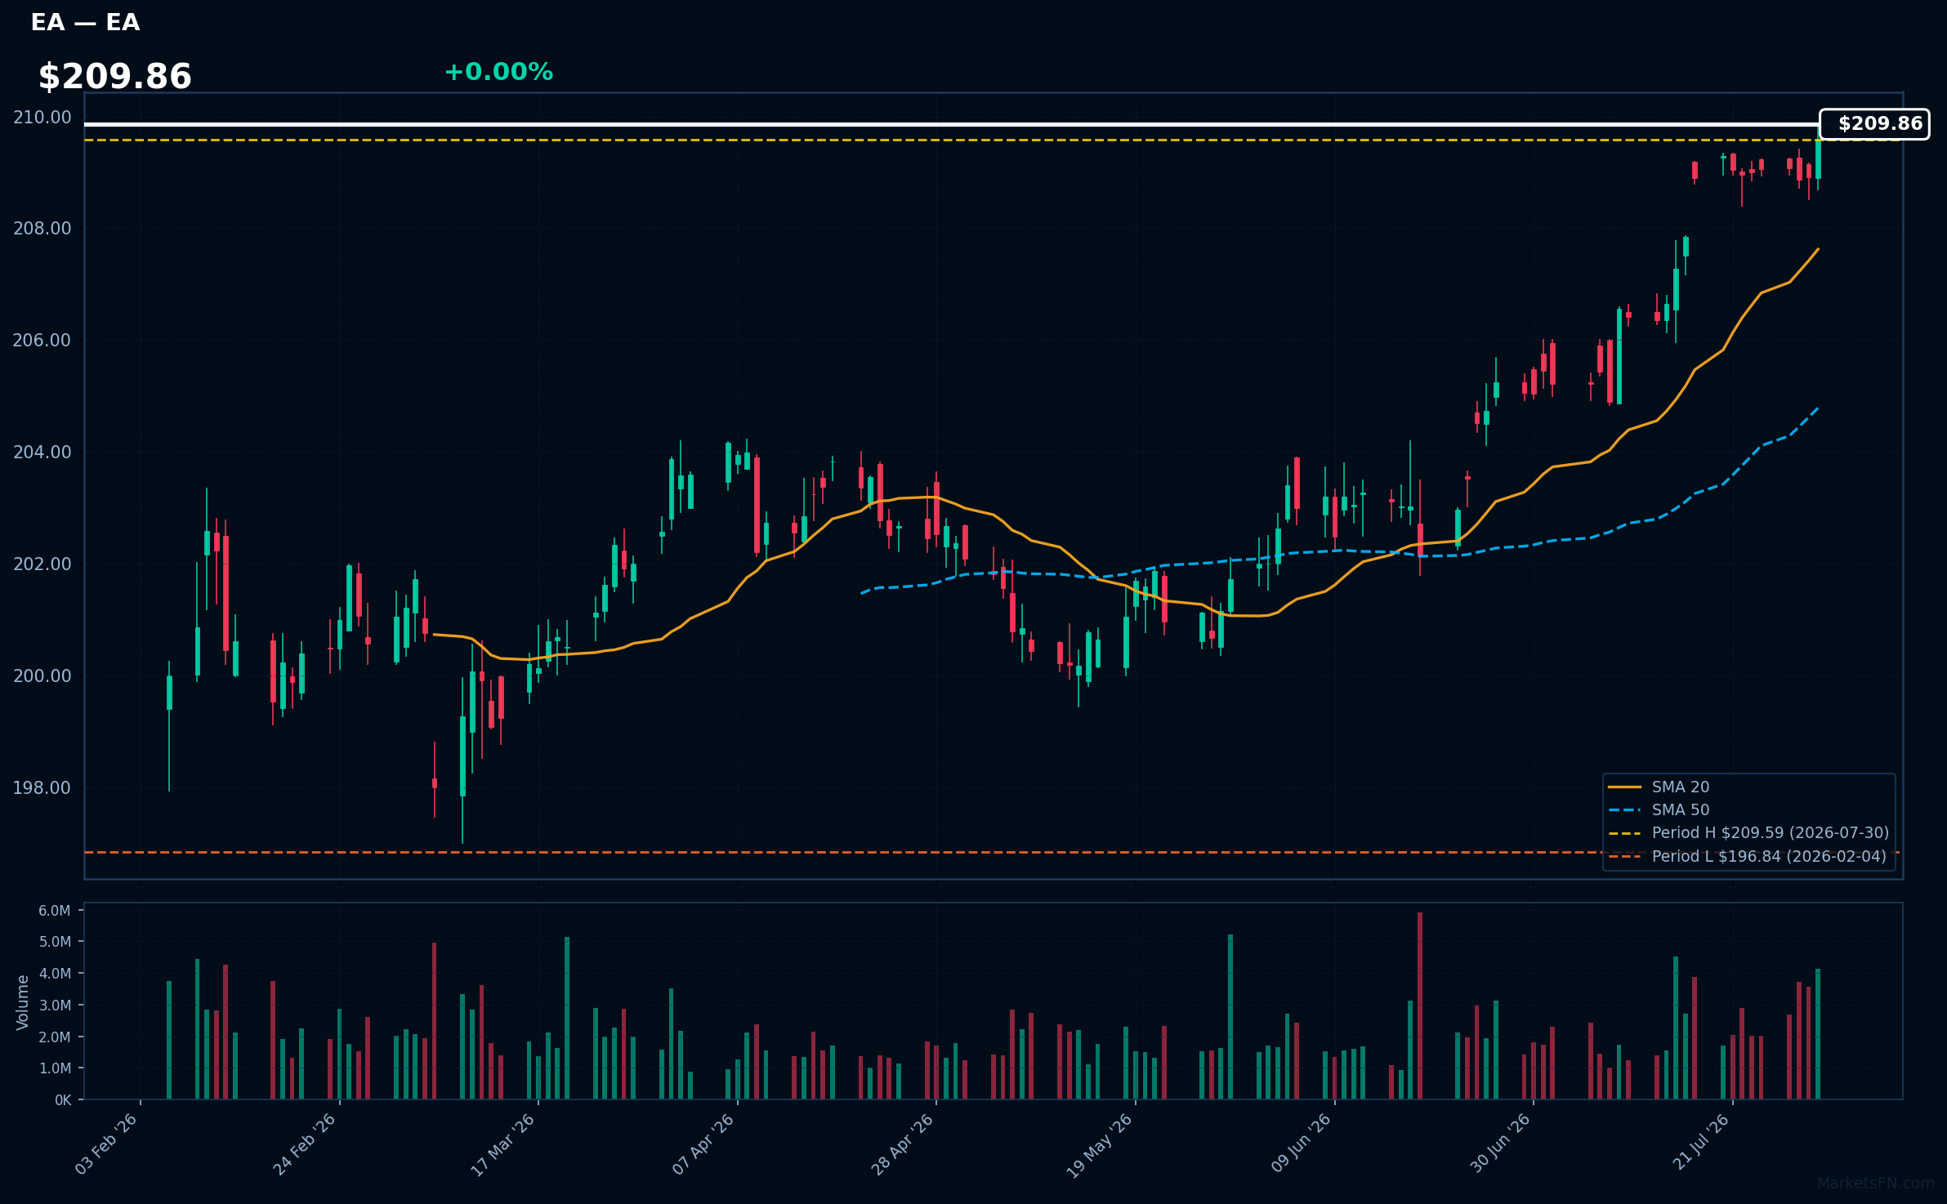Click the 198.00 price axis label
This screenshot has height=1204, width=1947.
pos(42,787)
